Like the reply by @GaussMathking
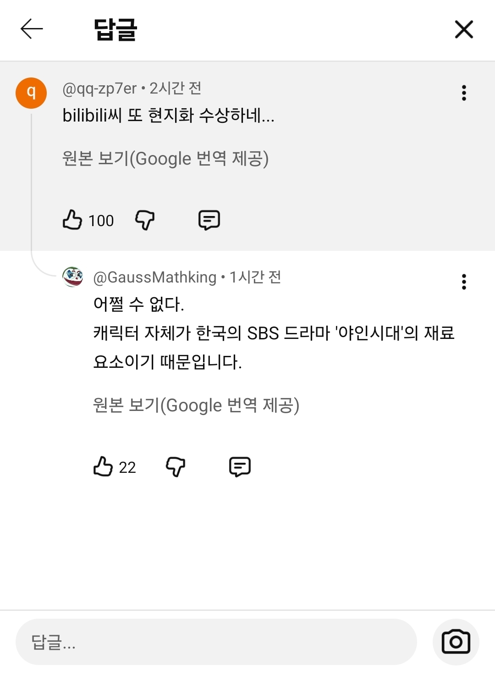Screen dimensions: 495x676 point(103,467)
